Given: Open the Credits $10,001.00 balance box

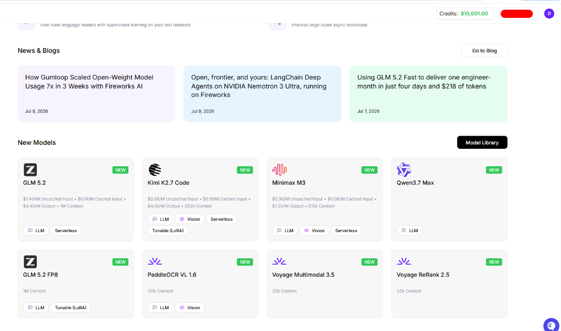Looking at the screenshot, I should pyautogui.click(x=465, y=14).
